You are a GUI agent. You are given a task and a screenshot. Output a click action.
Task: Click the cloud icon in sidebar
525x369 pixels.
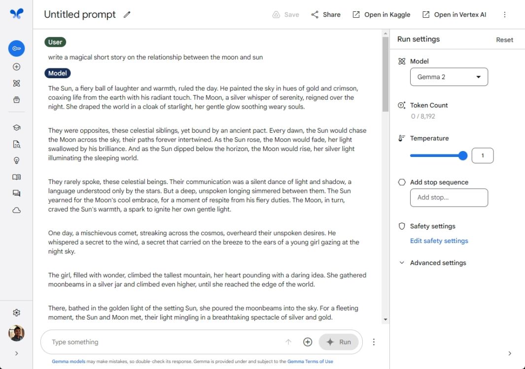(x=16, y=210)
